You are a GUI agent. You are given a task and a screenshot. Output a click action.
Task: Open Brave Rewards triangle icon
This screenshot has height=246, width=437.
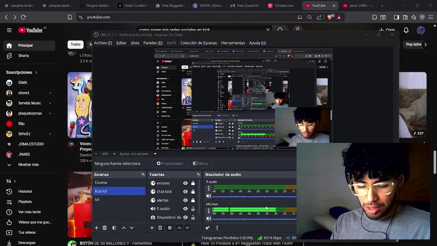coord(339,17)
